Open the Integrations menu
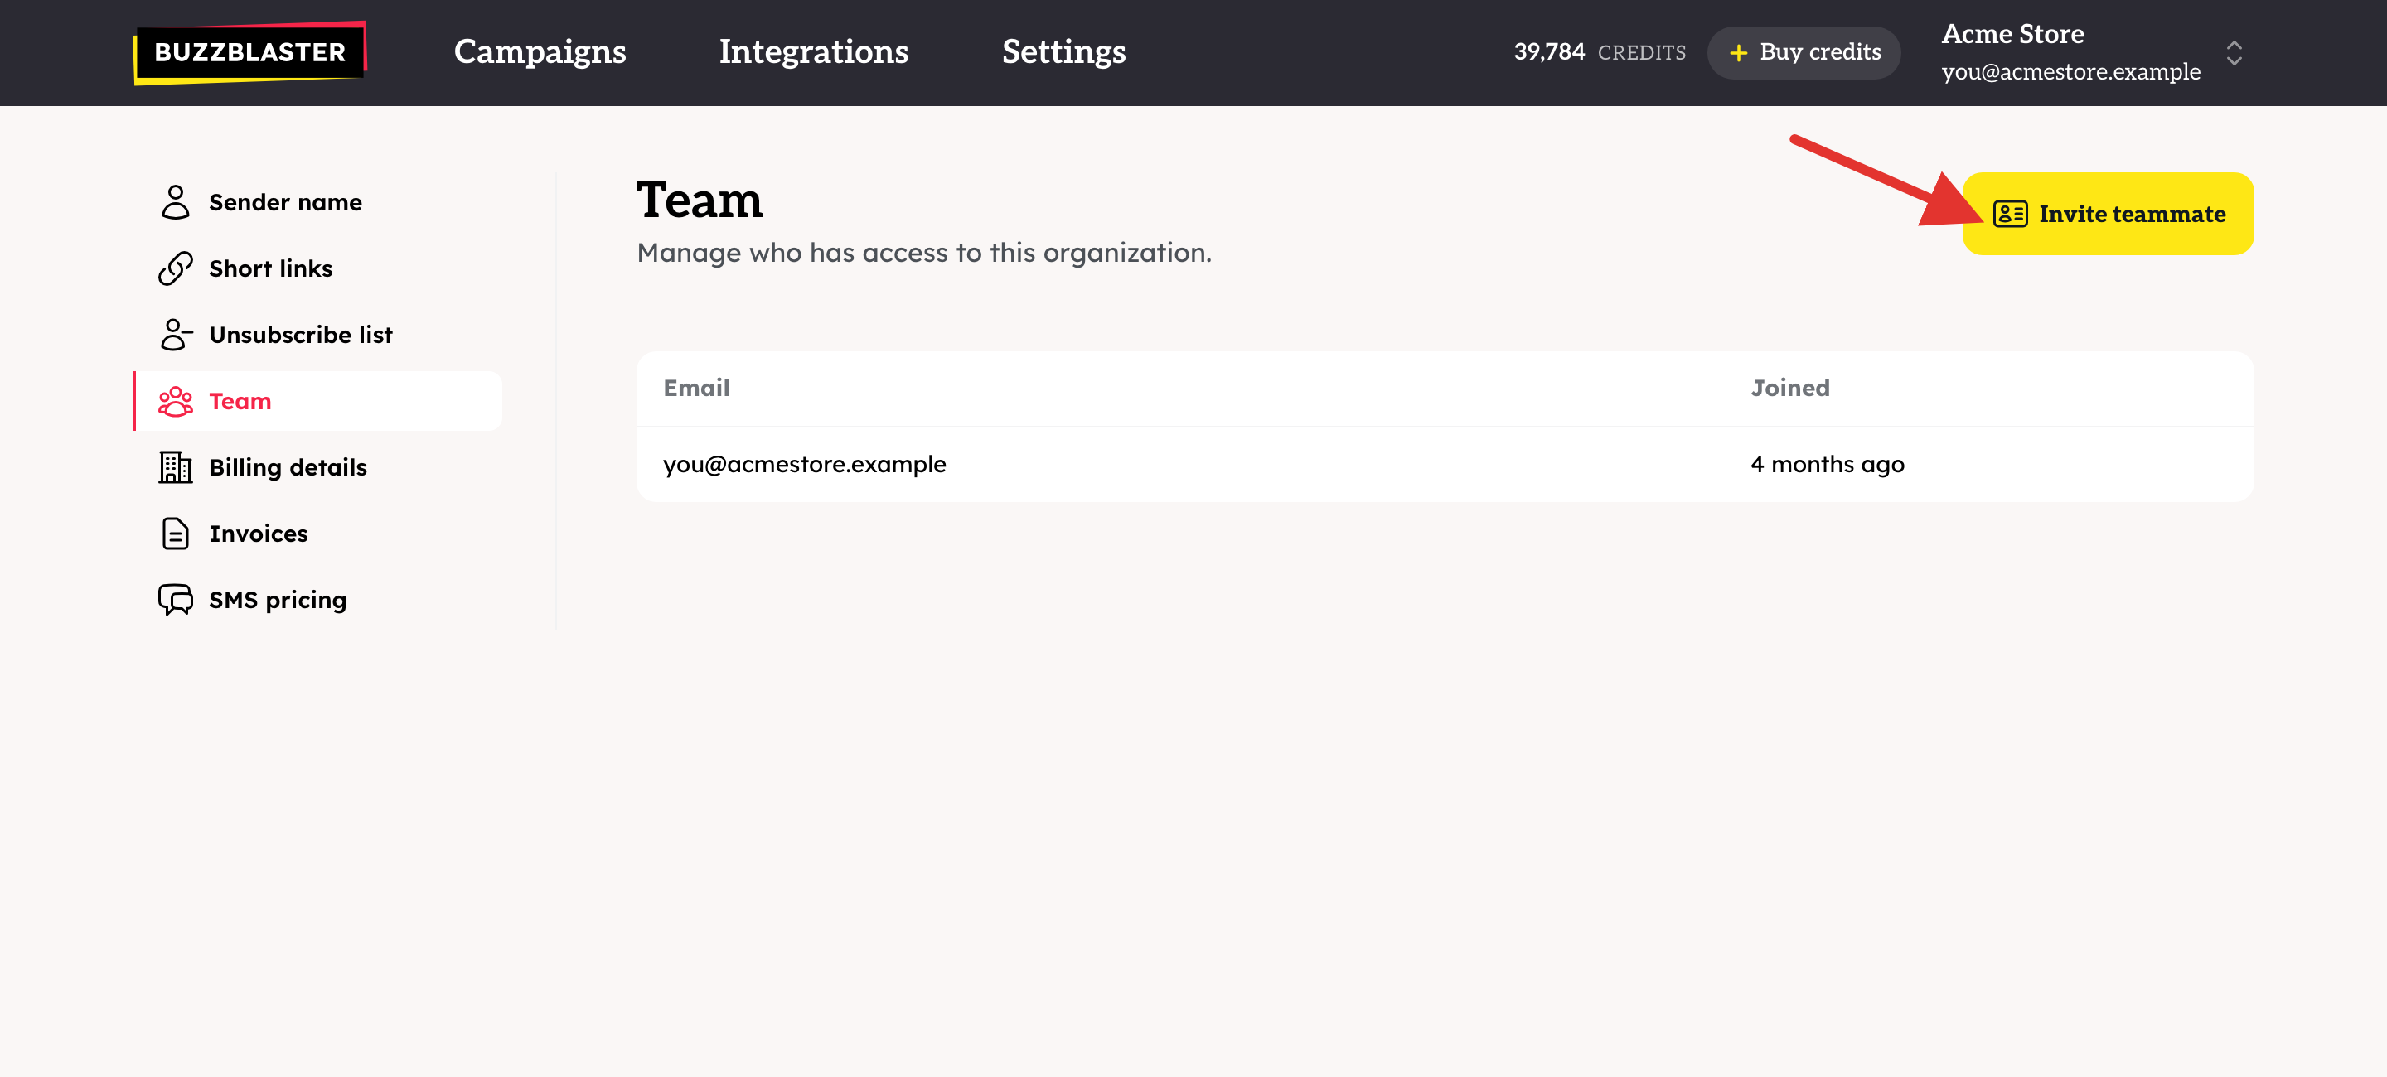Screen dimensions: 2387x1077 point(814,52)
